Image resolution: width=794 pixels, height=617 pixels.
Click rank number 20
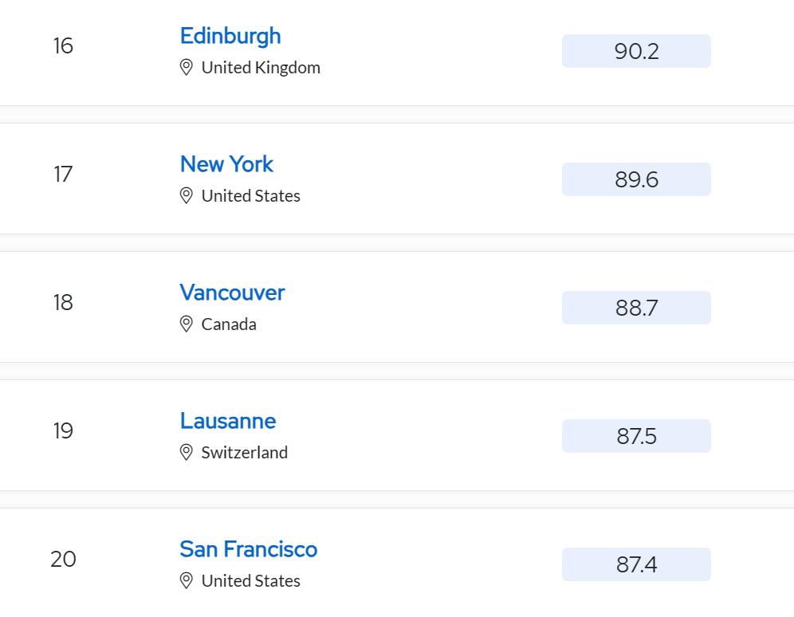pyautogui.click(x=63, y=560)
